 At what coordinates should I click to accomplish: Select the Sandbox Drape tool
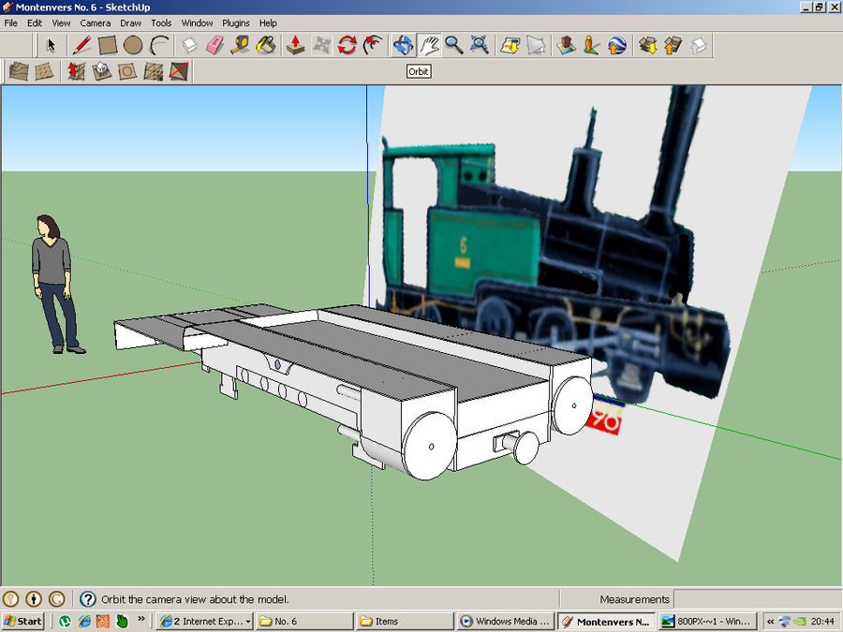(127, 71)
